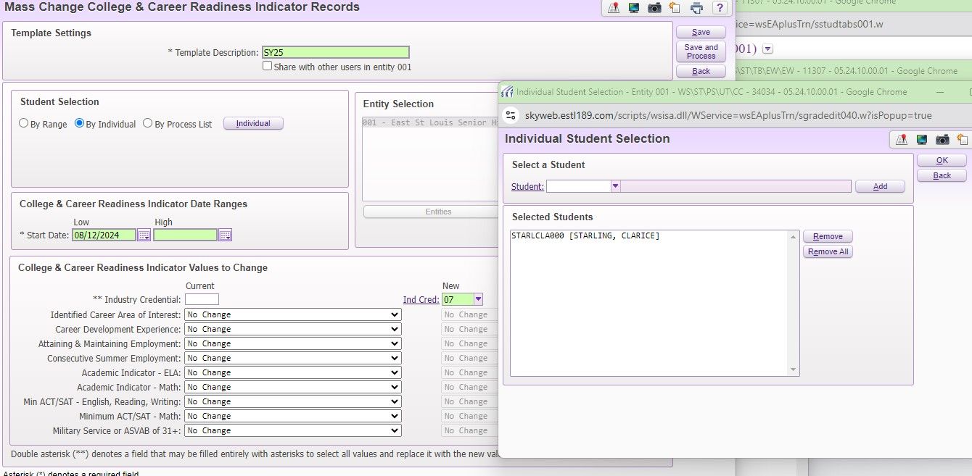Click the monitor icon in the popup toolbar
This screenshot has width=972, height=476.
pyautogui.click(x=922, y=140)
